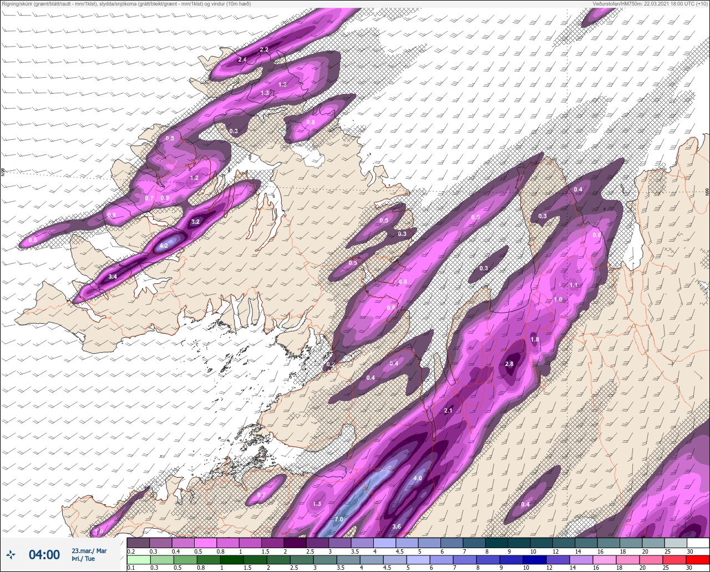Click the 2.1 precipitation value on the map
Image resolution: width=710 pixels, height=572 pixels.
(x=449, y=410)
